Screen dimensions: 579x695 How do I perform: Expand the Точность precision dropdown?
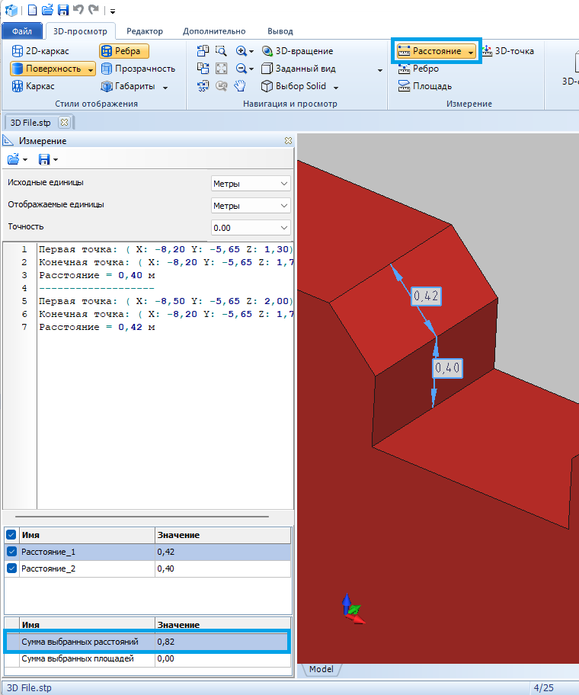point(251,228)
